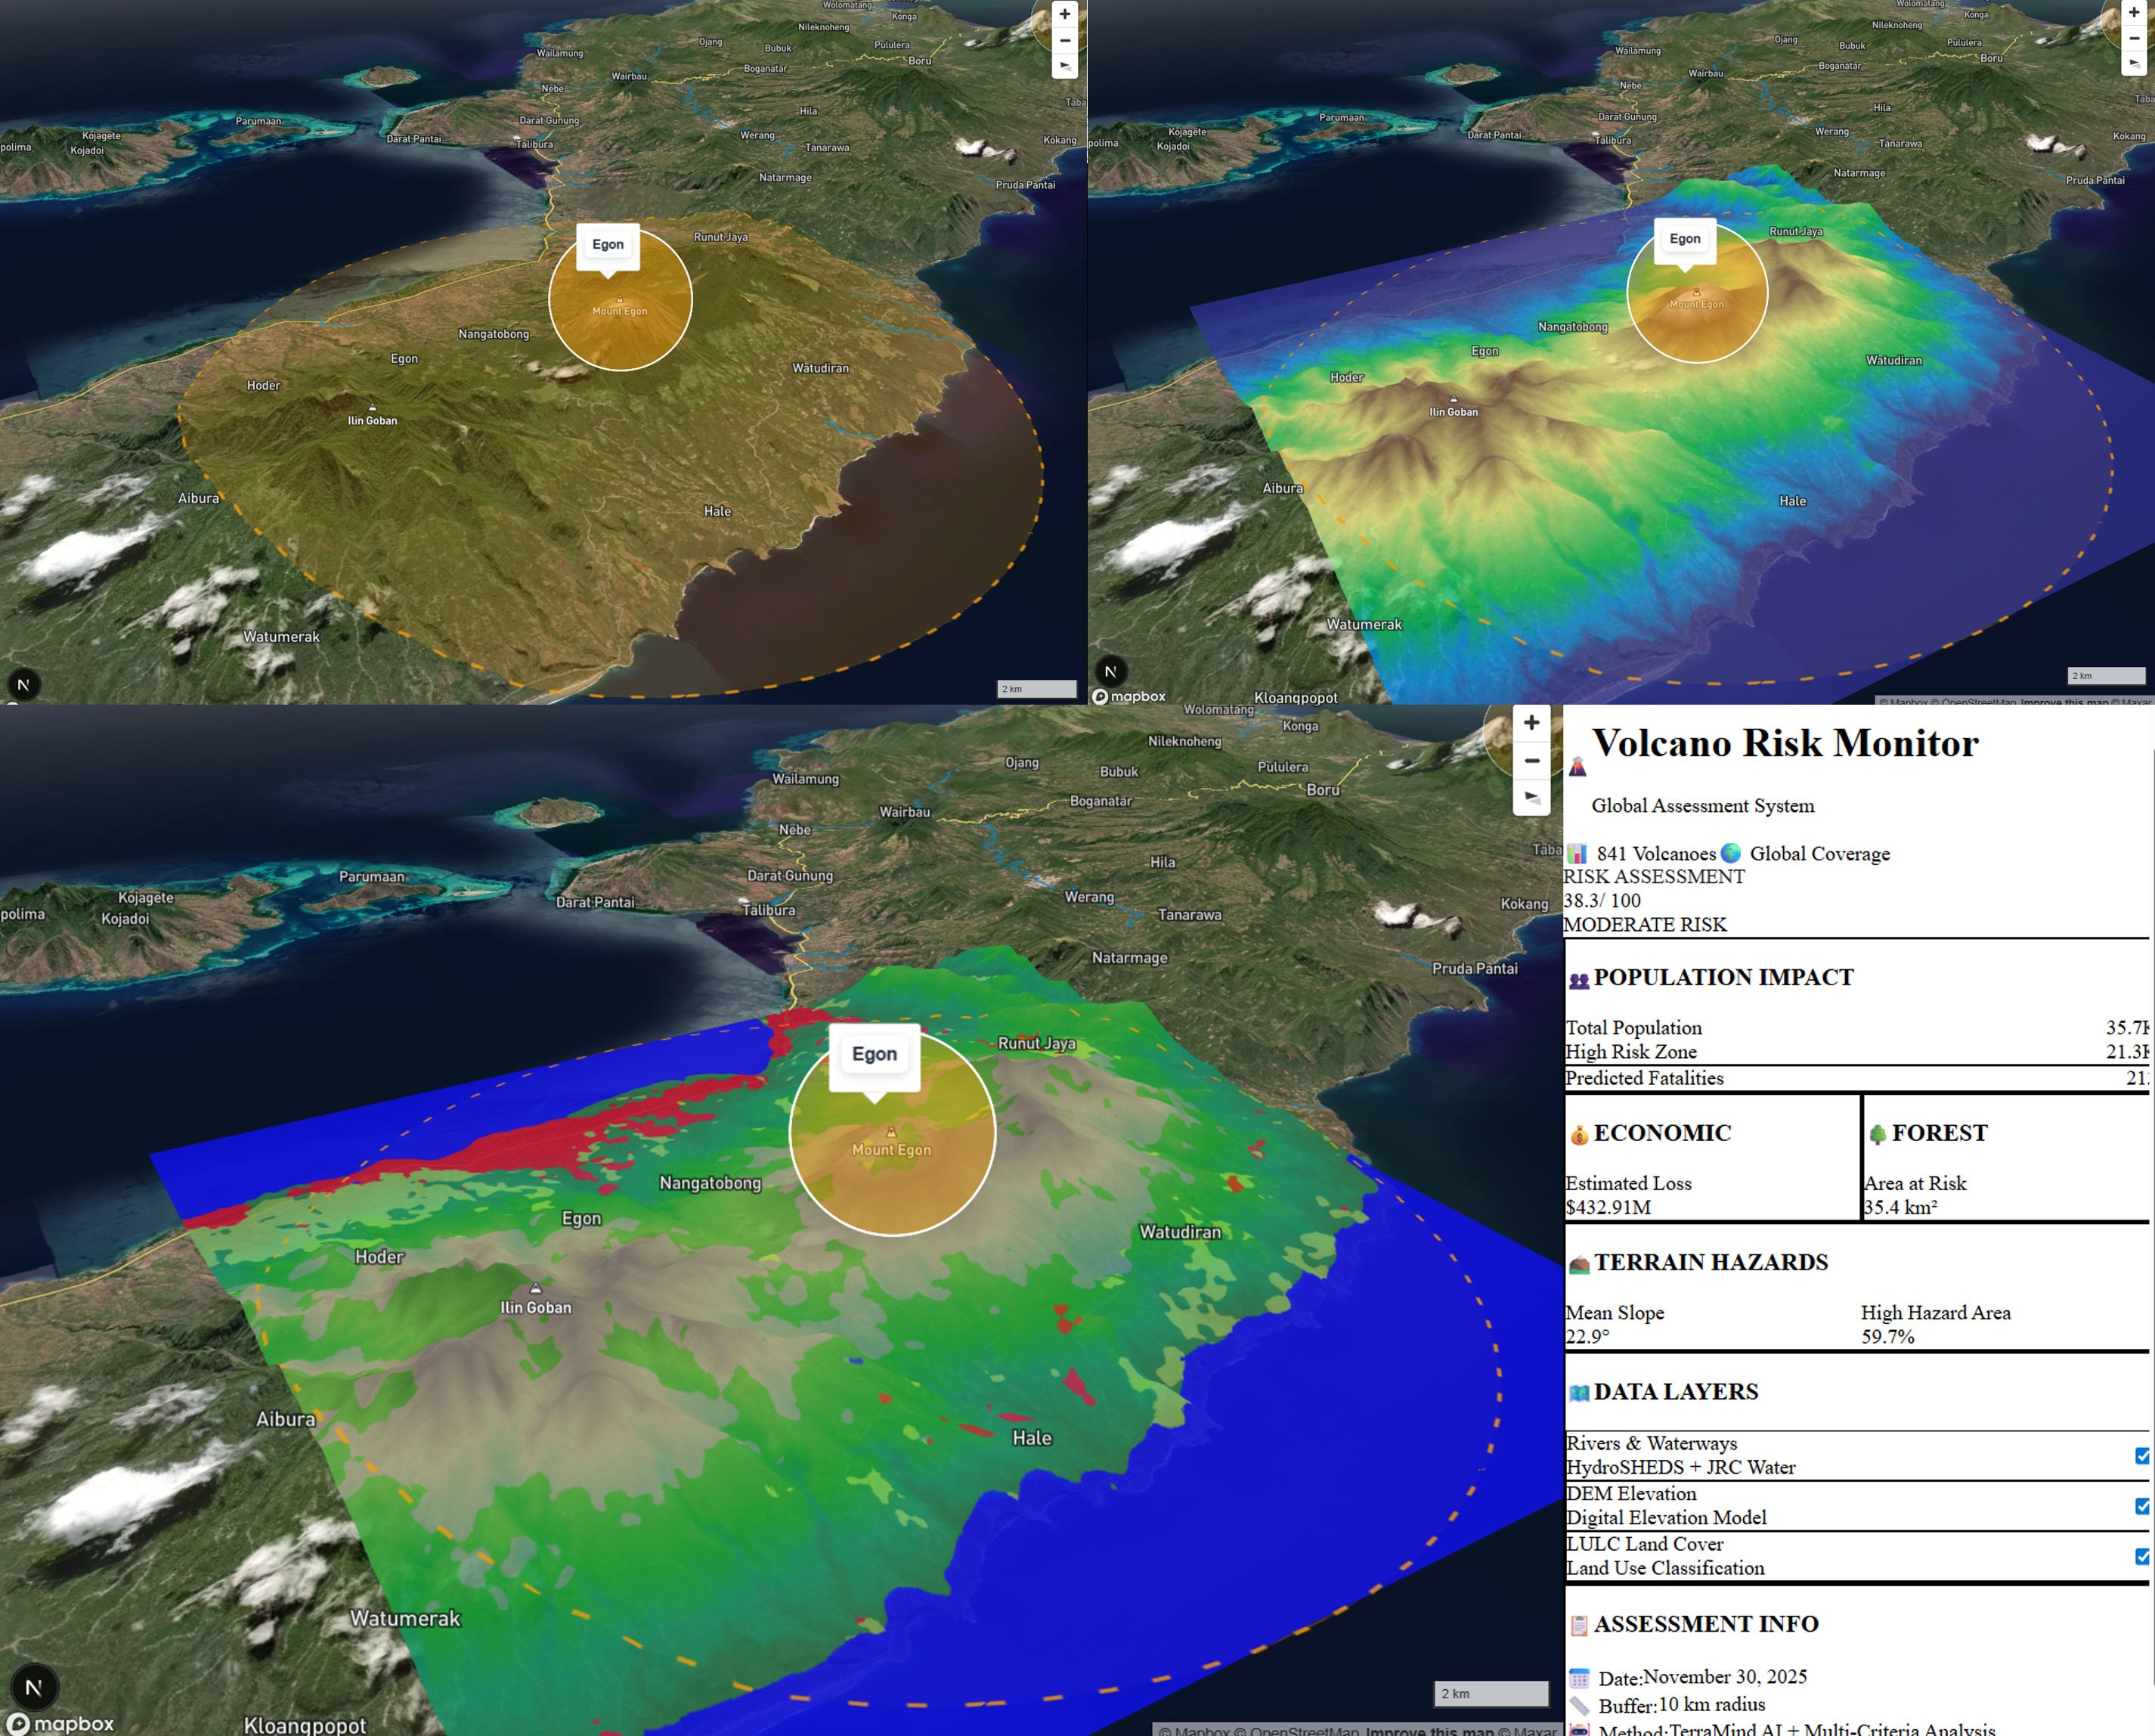Viewport: 2155px width, 1736px height.
Task: Collapse the ASSESSMENT INFO section
Action: coord(1700,1624)
